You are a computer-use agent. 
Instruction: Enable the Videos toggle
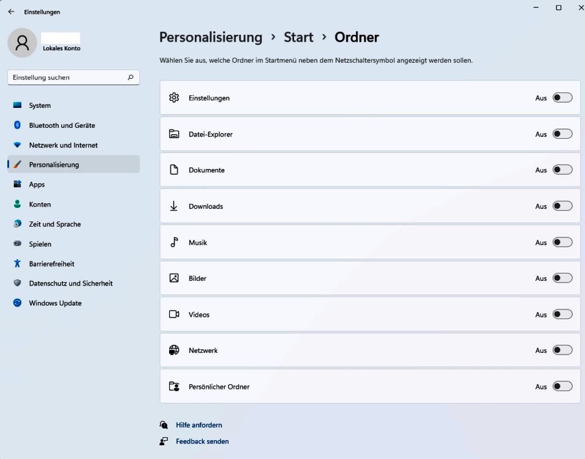pyautogui.click(x=562, y=315)
